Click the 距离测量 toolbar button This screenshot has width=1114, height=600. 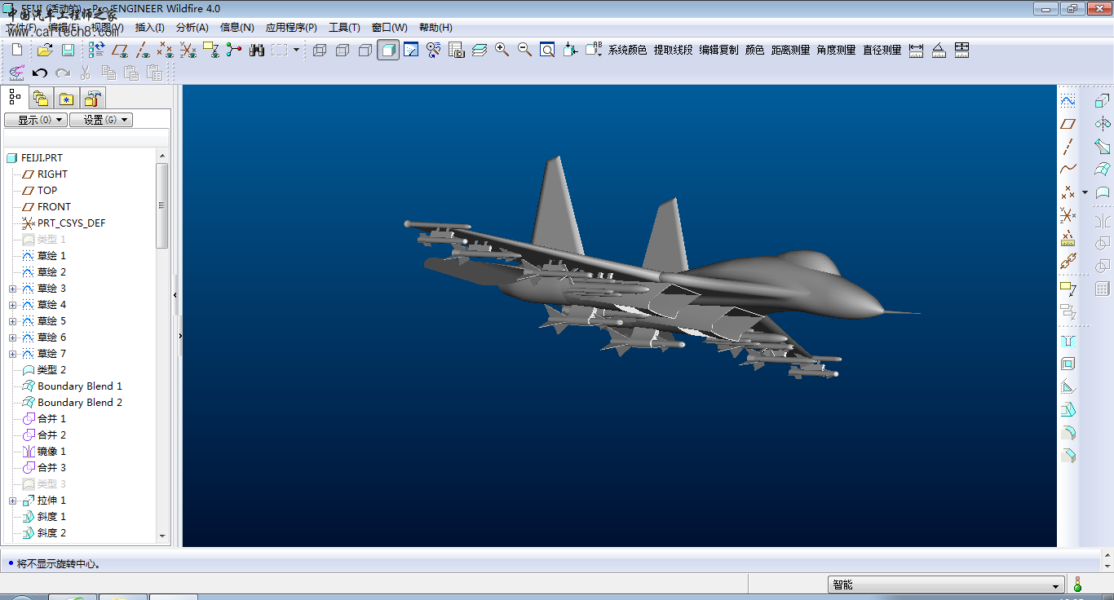pyautogui.click(x=791, y=51)
